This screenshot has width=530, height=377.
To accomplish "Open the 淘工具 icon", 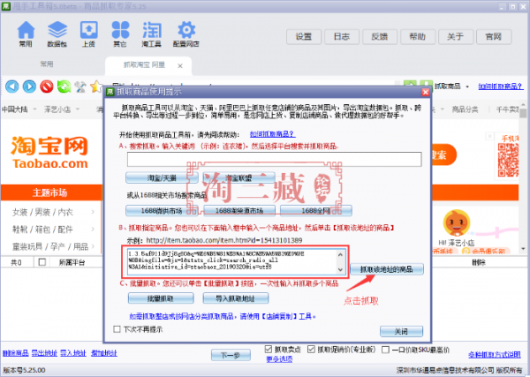I will click(151, 34).
